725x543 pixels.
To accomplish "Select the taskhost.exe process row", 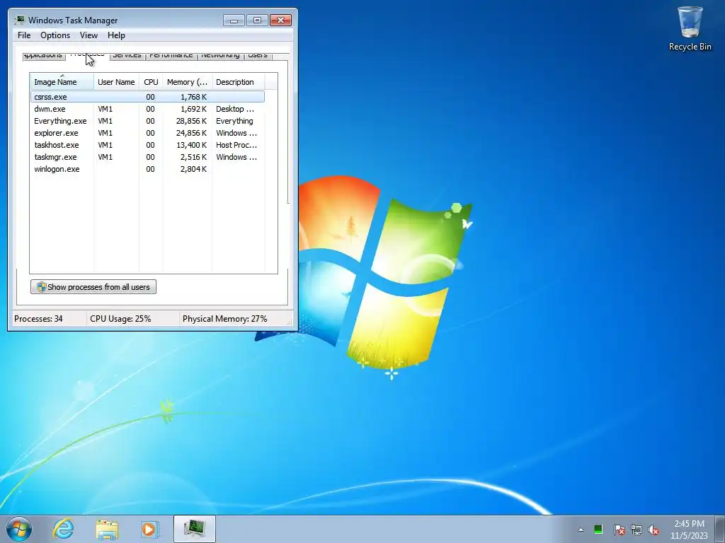I will [x=147, y=145].
